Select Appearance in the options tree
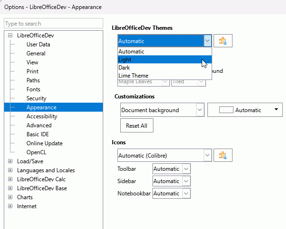 [x=54, y=107]
